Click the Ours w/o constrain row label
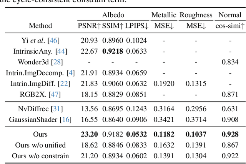The width and height of the screenshot is (246, 164). tap(40, 156)
